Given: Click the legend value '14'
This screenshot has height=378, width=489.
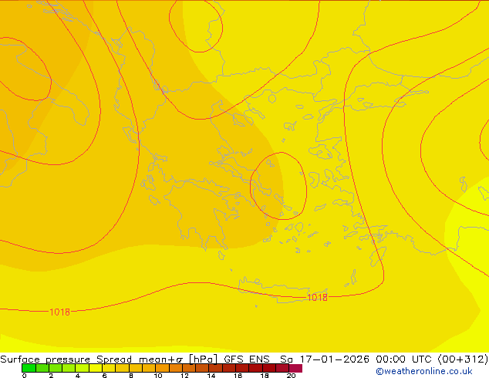Looking at the screenshot, I should (x=211, y=376).
